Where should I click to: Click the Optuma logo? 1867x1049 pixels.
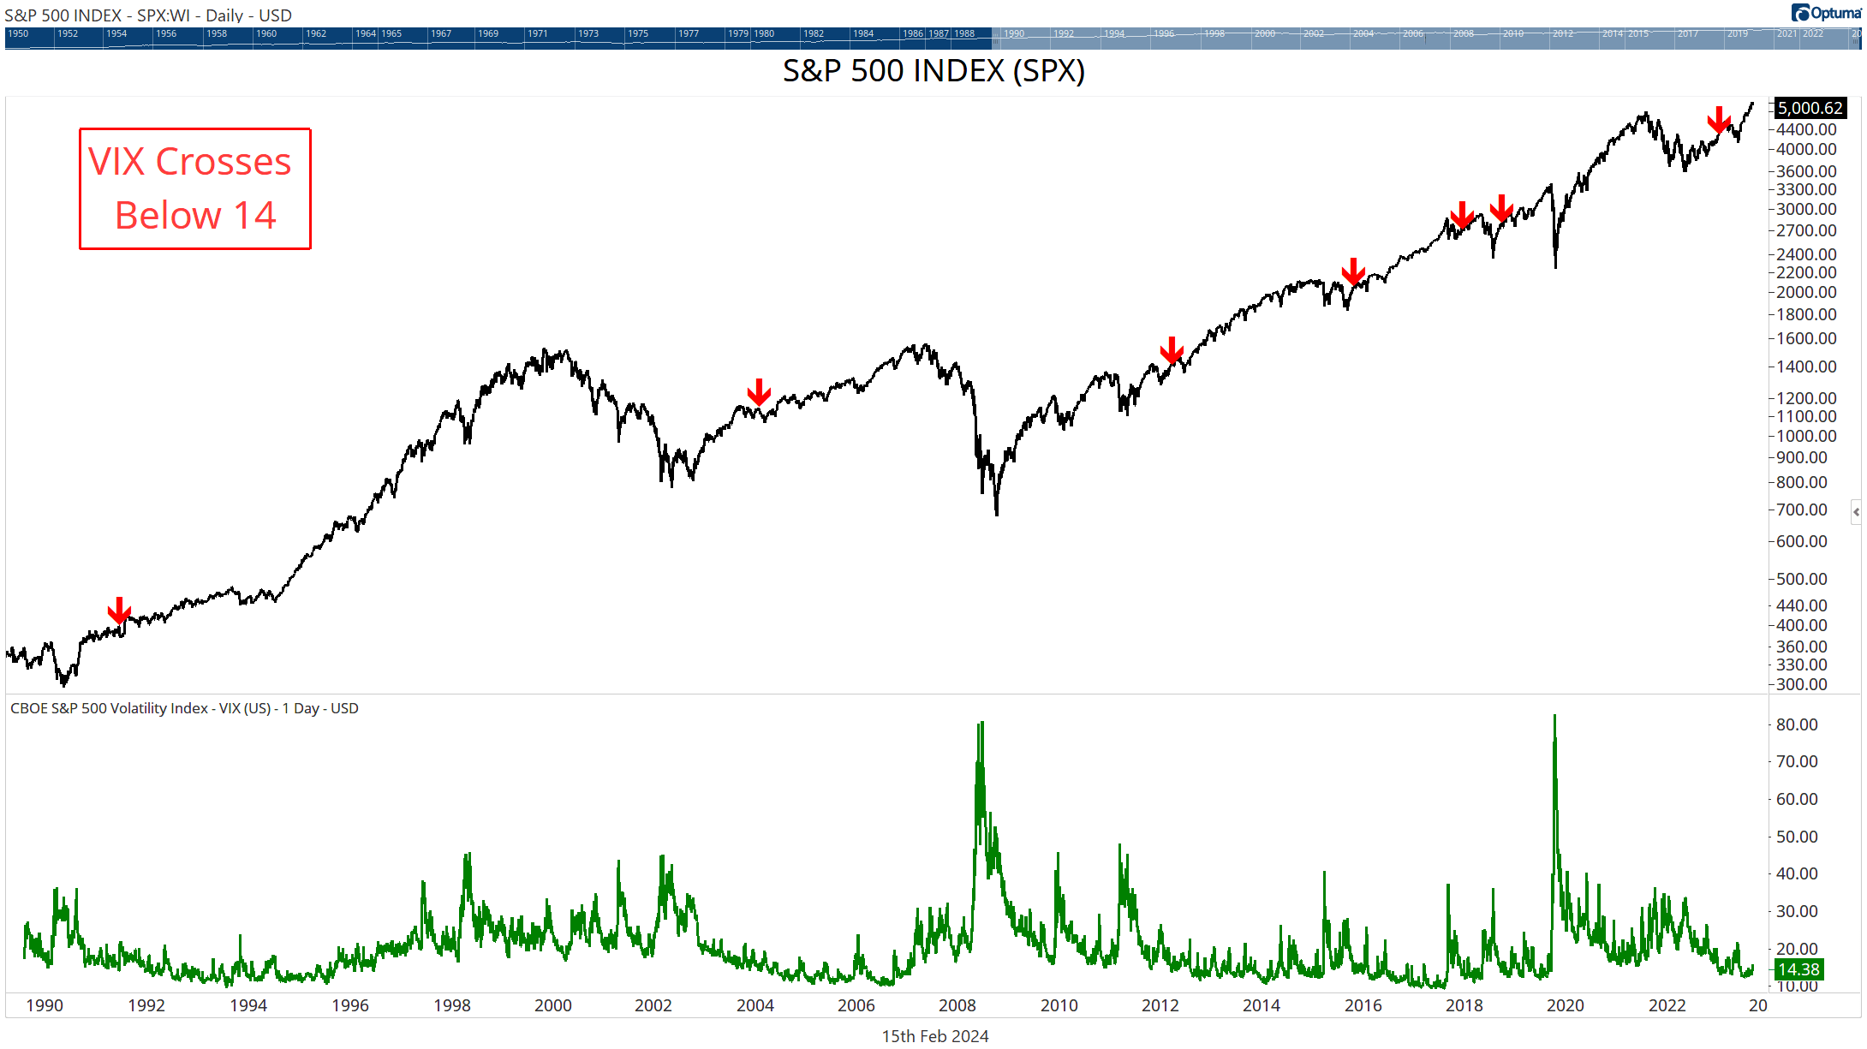tap(1826, 13)
